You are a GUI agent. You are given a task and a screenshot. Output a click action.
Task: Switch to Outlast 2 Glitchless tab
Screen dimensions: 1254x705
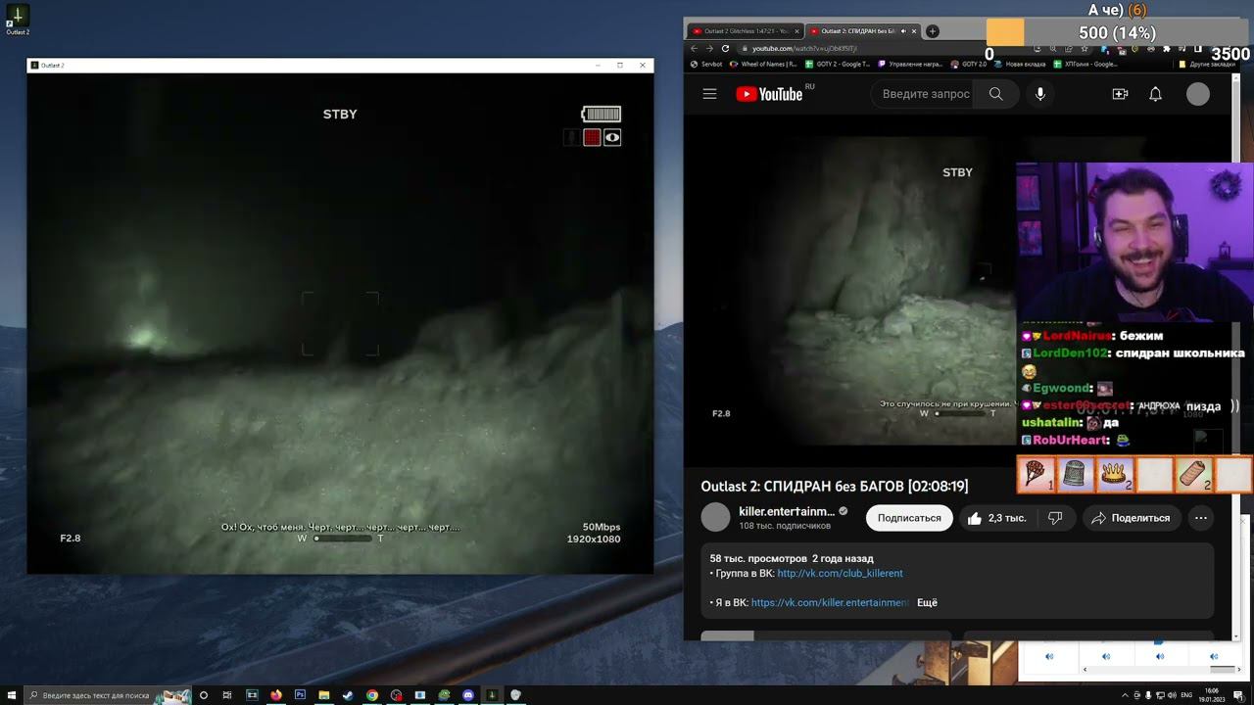pyautogui.click(x=745, y=31)
